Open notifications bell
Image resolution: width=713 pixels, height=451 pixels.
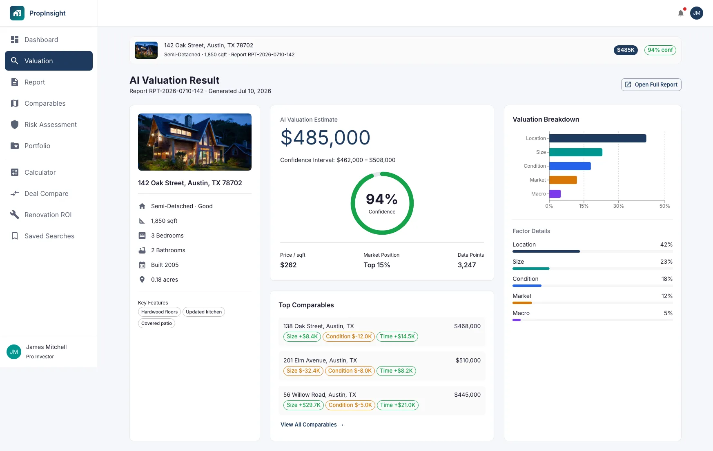681,13
